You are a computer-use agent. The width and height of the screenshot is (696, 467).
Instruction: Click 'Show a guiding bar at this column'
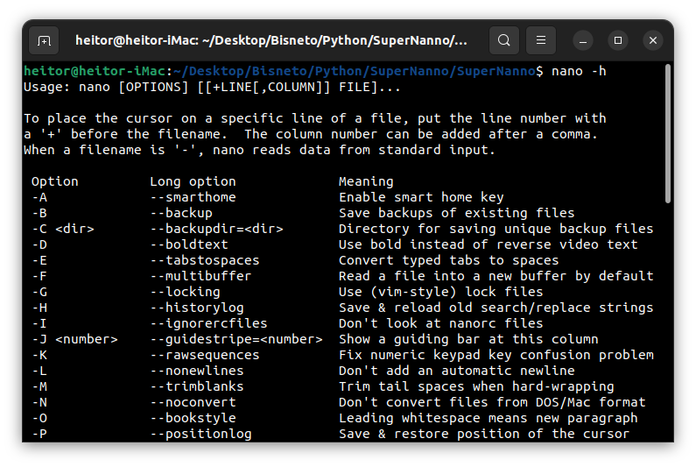(x=468, y=339)
